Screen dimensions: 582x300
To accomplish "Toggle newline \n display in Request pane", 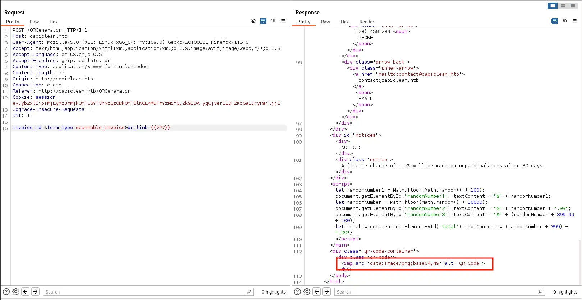I will (273, 21).
